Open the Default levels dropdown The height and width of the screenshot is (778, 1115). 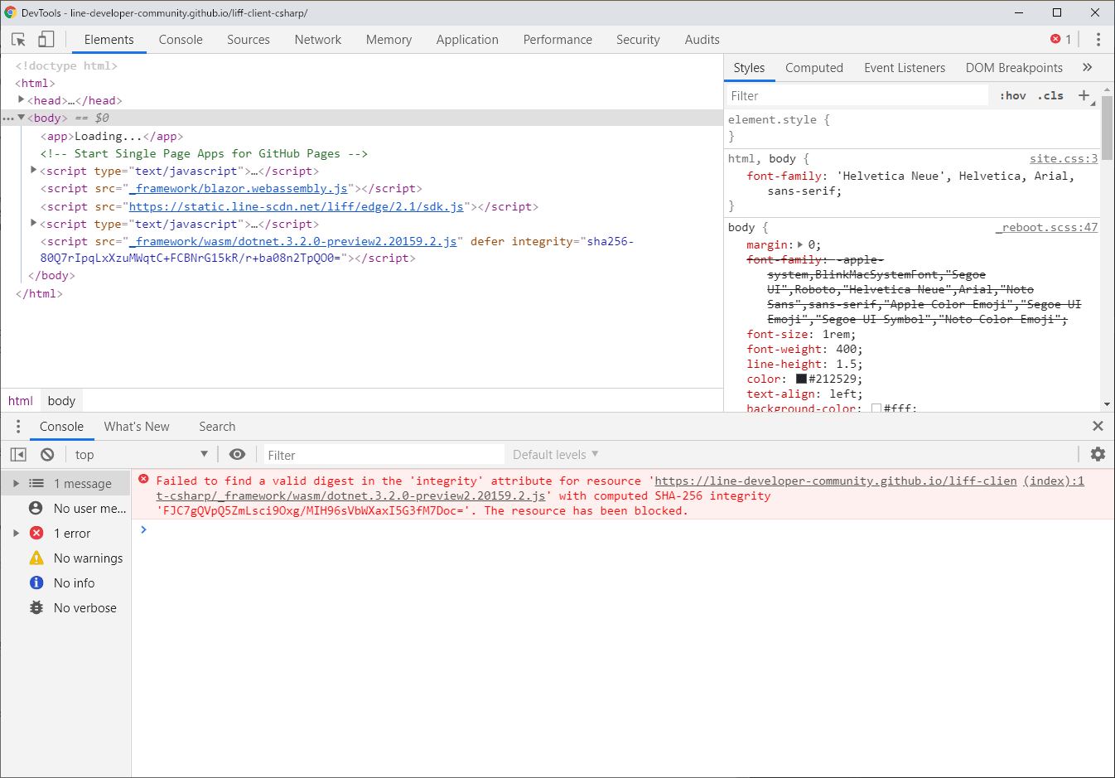click(555, 455)
